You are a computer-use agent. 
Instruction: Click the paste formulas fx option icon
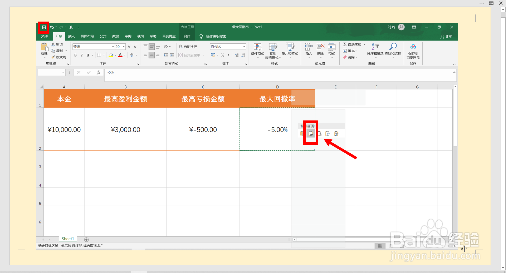pyautogui.click(x=319, y=134)
